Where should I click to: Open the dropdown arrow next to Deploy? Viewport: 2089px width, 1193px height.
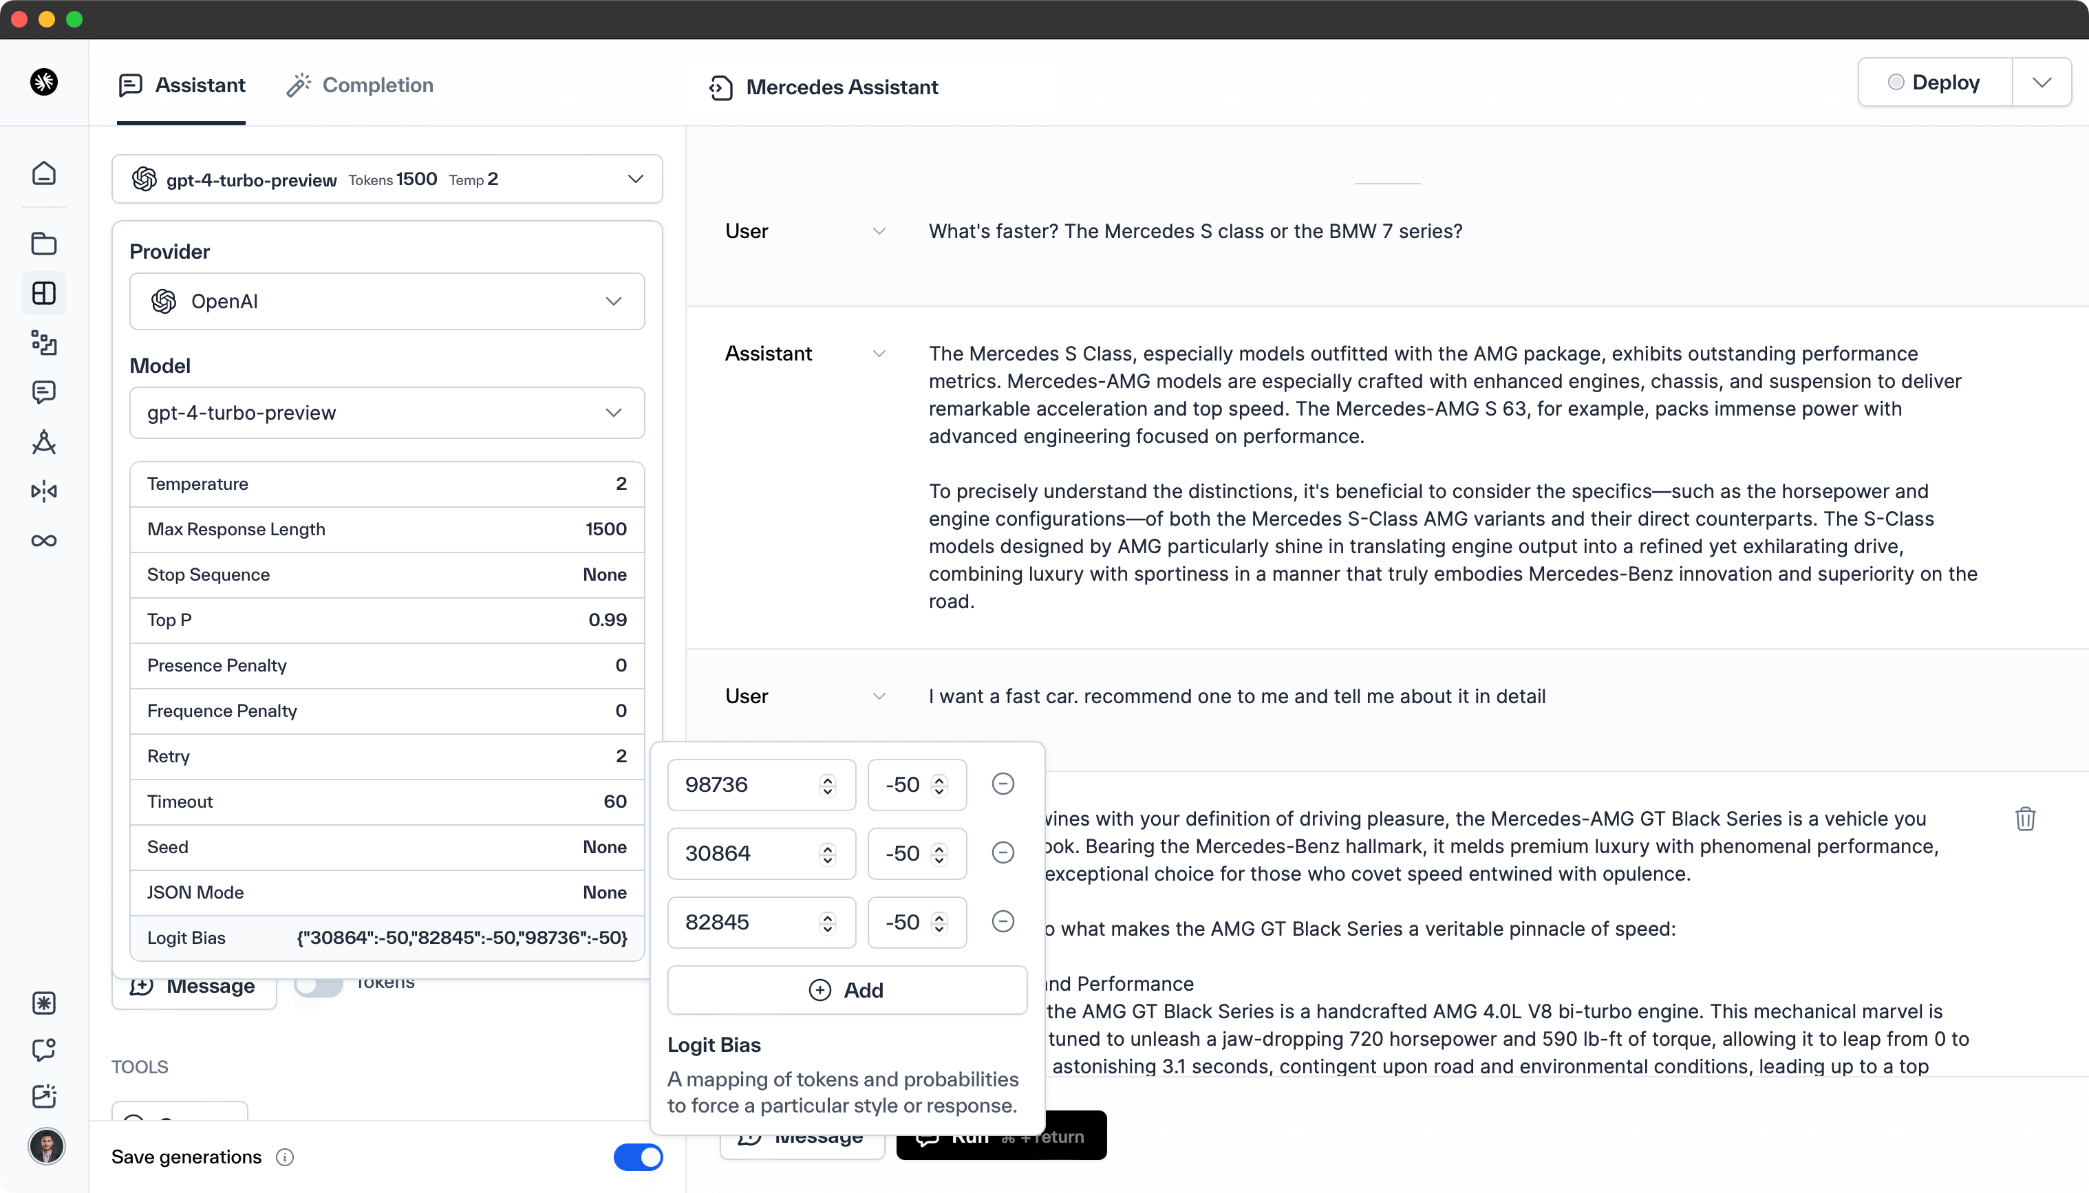[x=2042, y=82]
